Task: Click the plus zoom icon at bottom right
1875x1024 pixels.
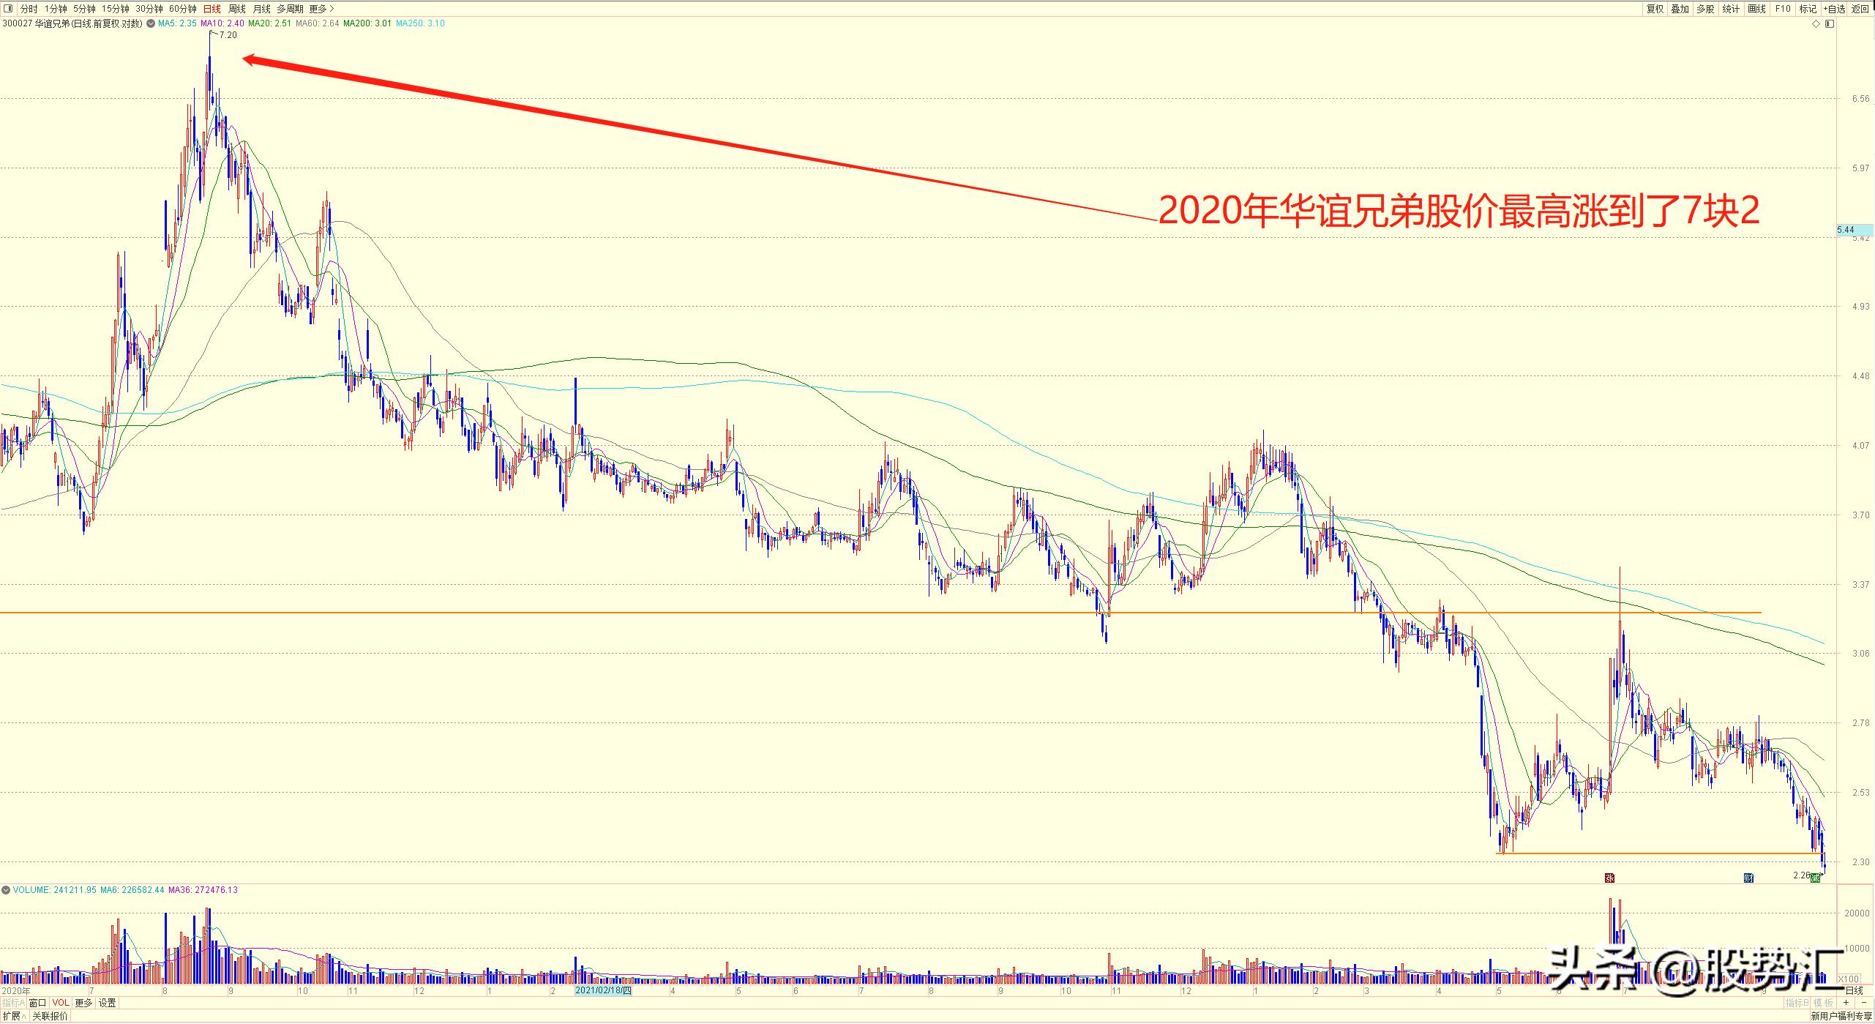Action: click(x=1846, y=1002)
